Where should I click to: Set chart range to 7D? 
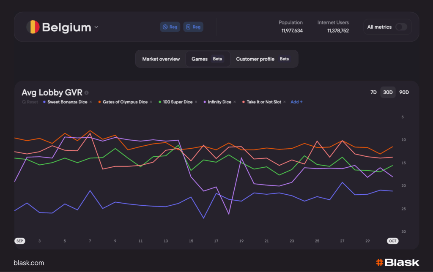click(x=373, y=92)
